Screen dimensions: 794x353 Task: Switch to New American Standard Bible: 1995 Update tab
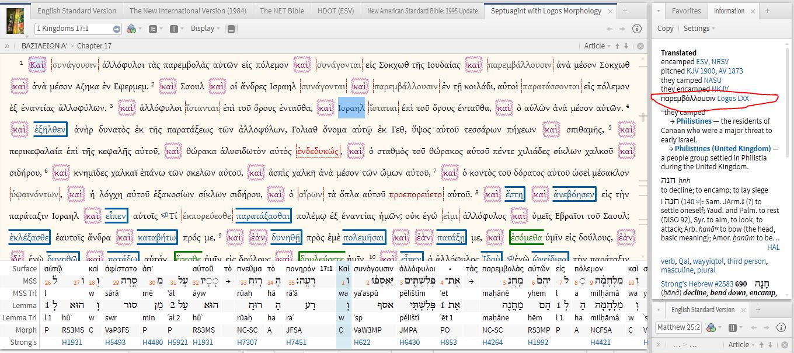[x=422, y=11]
